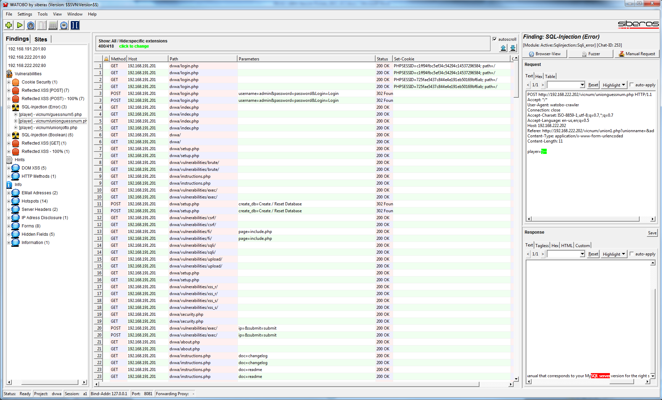The width and height of the screenshot is (662, 400).
Task: Toggle the dark blue intercept brackets icon
Action: (75, 25)
